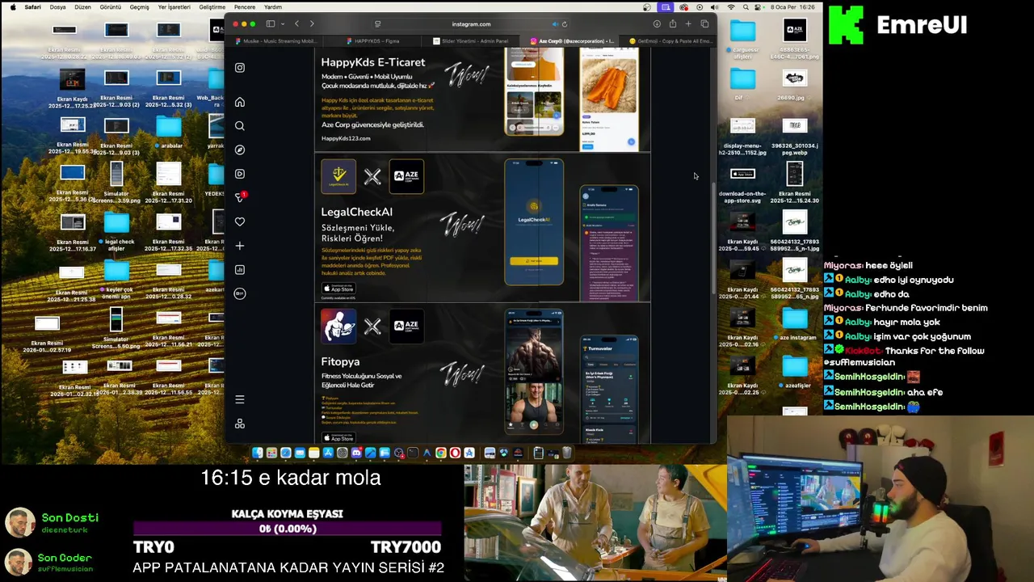Screen dimensions: 1034x582
Task: Open the Pencere menu
Action: click(245, 6)
